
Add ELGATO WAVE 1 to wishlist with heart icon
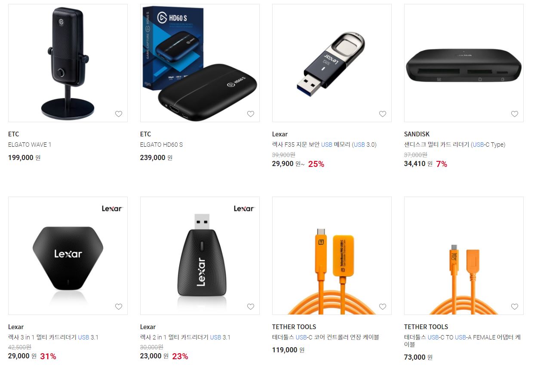pyautogui.click(x=119, y=114)
